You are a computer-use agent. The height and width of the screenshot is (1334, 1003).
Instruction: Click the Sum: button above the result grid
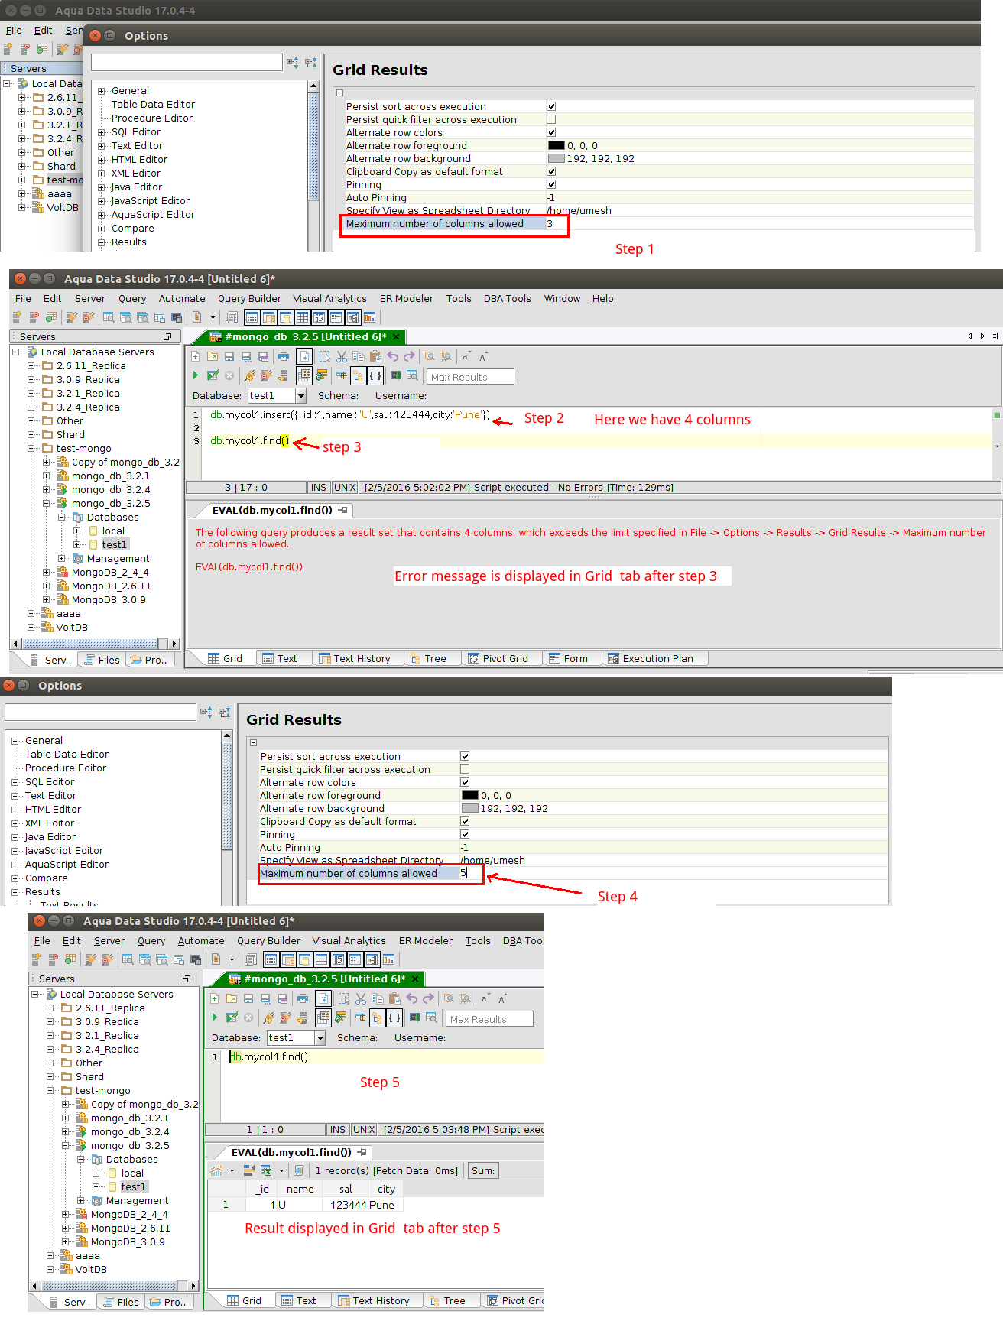483,1170
